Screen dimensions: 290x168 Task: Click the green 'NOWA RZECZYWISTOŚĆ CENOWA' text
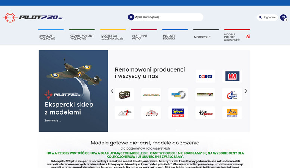pyautogui.click(x=145, y=155)
